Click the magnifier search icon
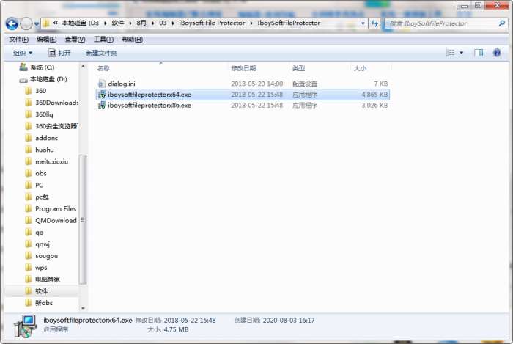The height and width of the screenshot is (344, 513). 501,23
